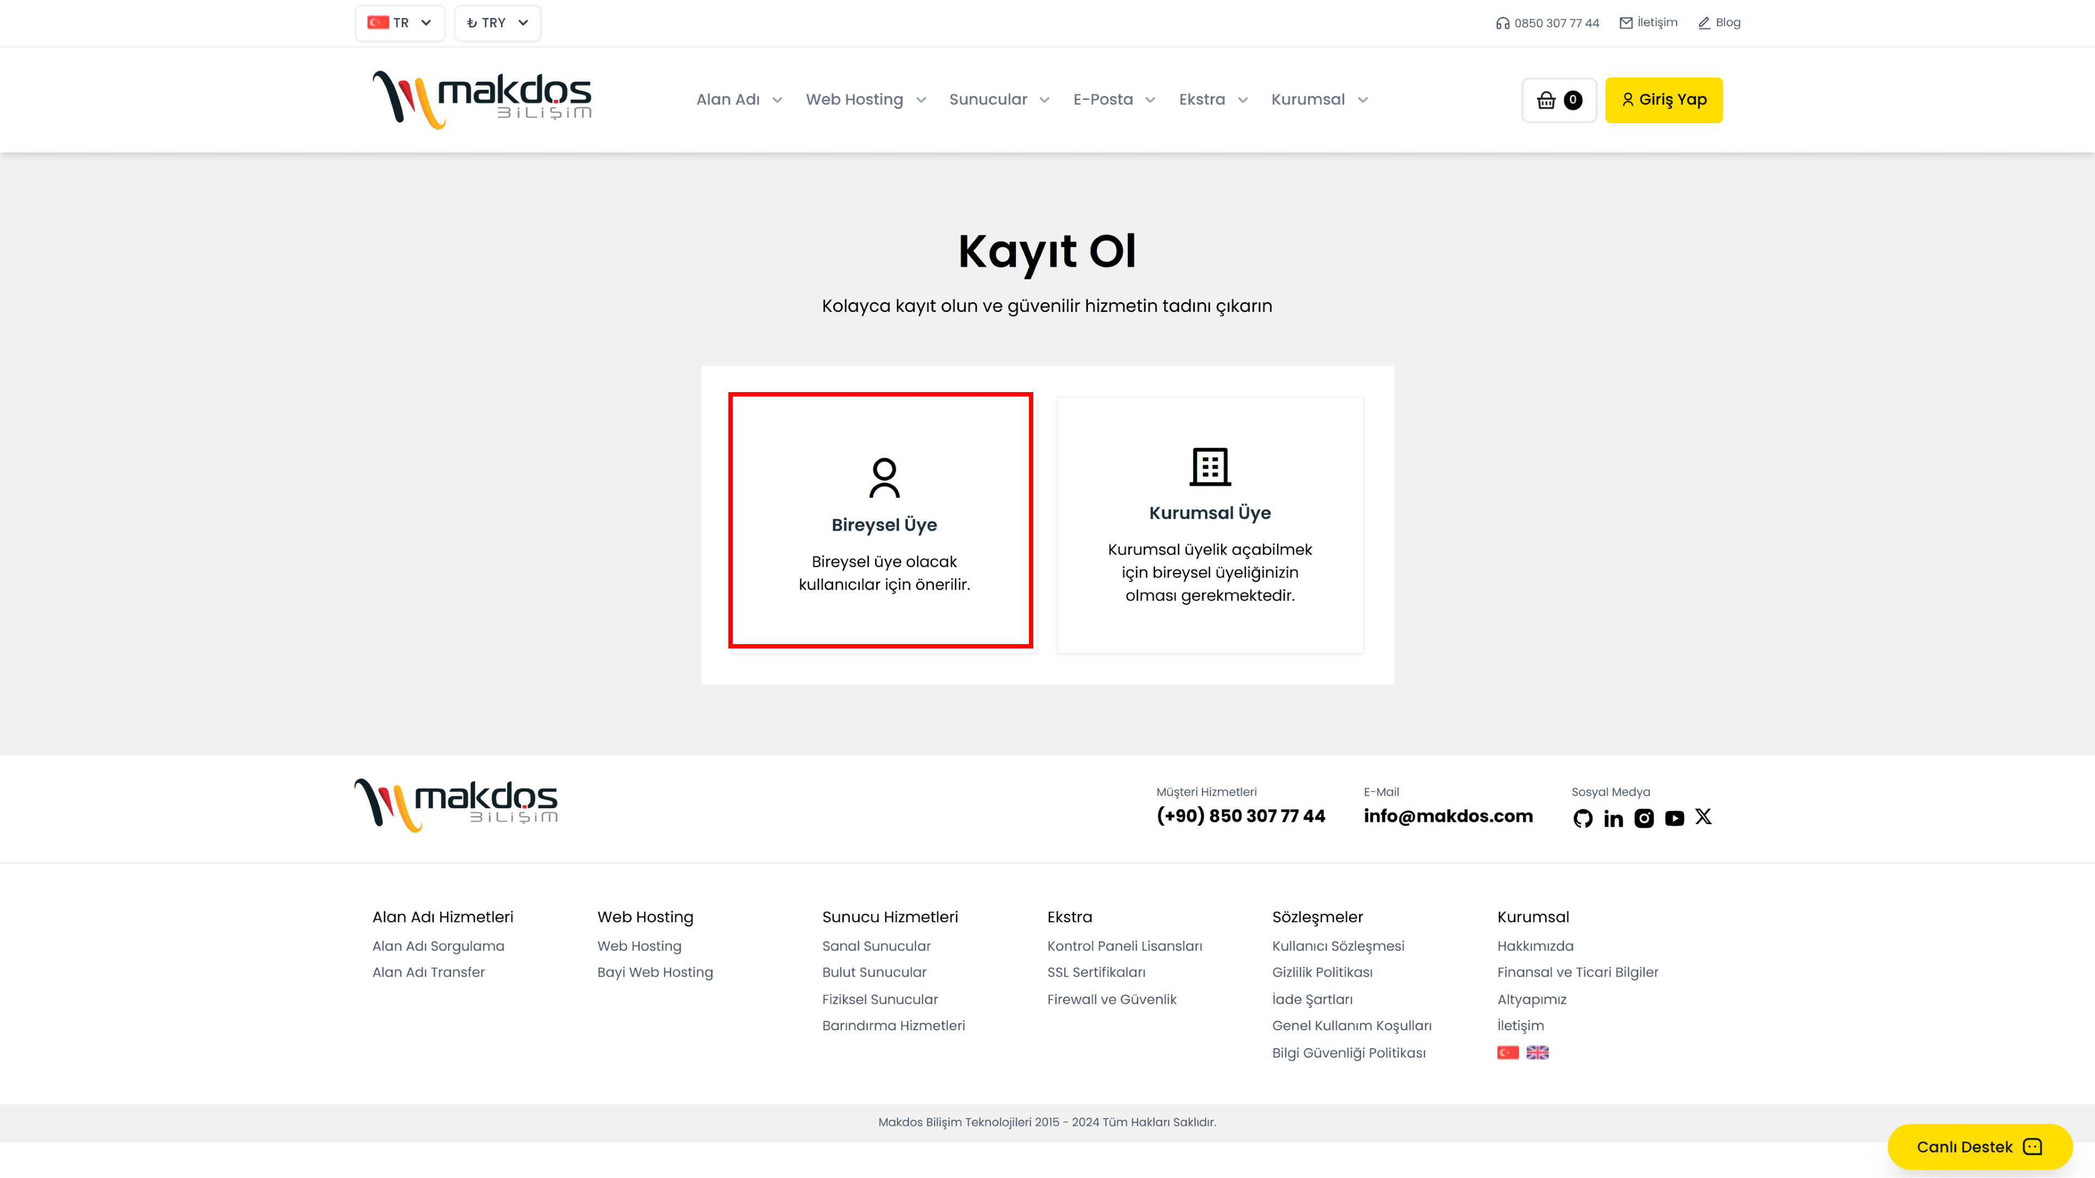This screenshot has width=2095, height=1178.
Task: Open the YouTube social media icon
Action: tap(1674, 818)
